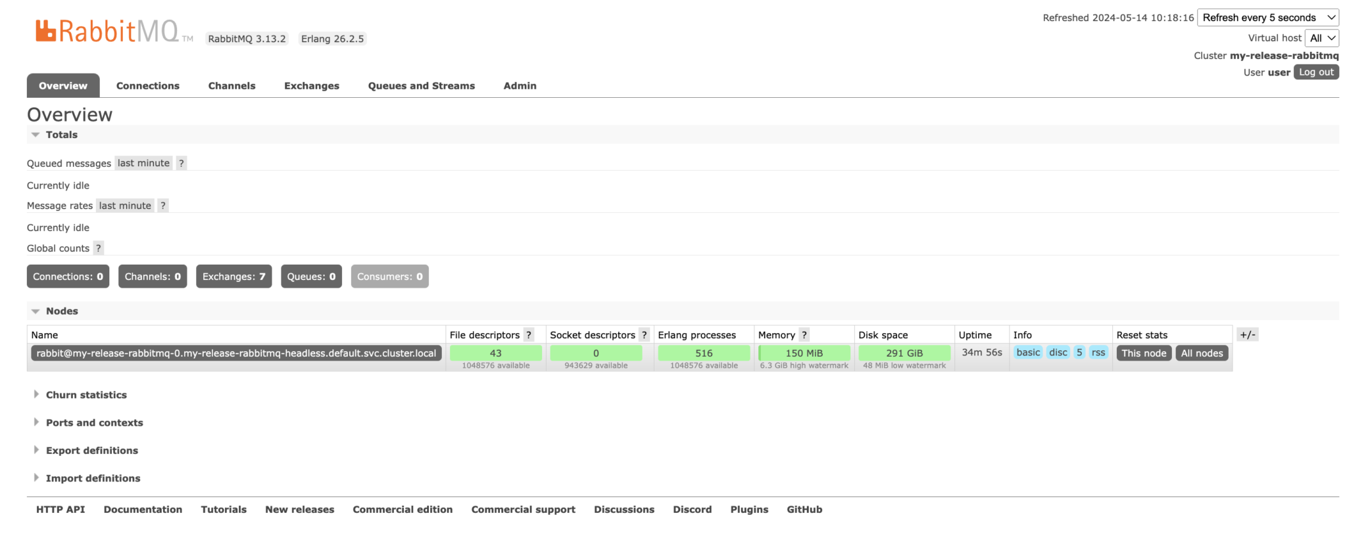The width and height of the screenshot is (1347, 555).
Task: Open the Documentation footer link
Action: (x=143, y=510)
